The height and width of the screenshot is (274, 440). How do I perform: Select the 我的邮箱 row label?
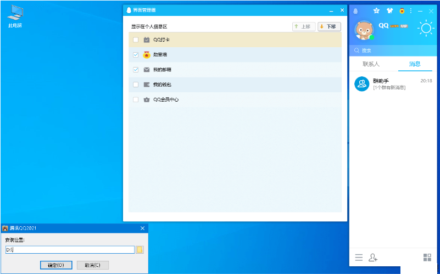pos(162,70)
